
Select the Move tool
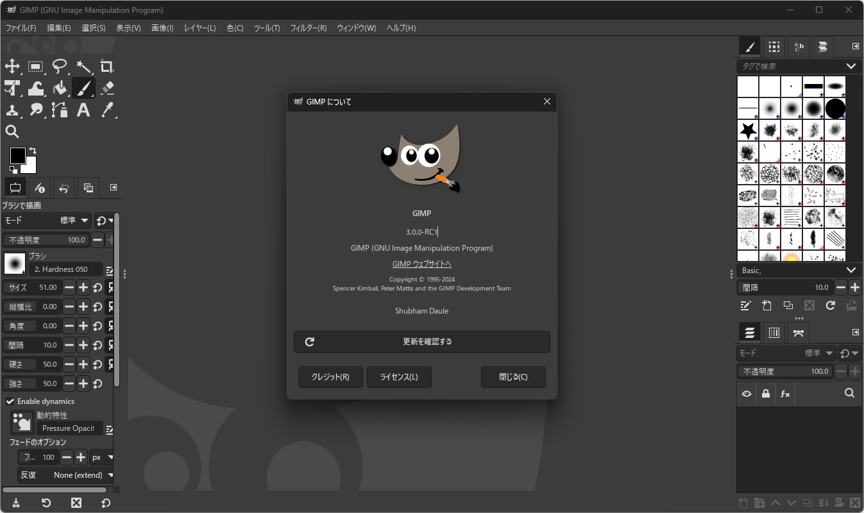pos(12,66)
